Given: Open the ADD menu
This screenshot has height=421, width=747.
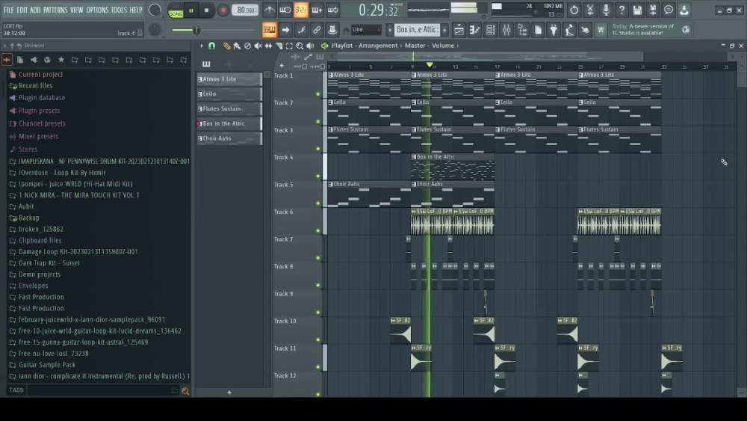Looking at the screenshot, I should click(35, 10).
